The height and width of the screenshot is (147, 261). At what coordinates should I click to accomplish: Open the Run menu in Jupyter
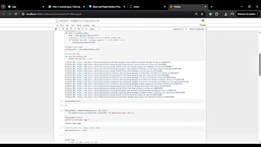pos(73,25)
